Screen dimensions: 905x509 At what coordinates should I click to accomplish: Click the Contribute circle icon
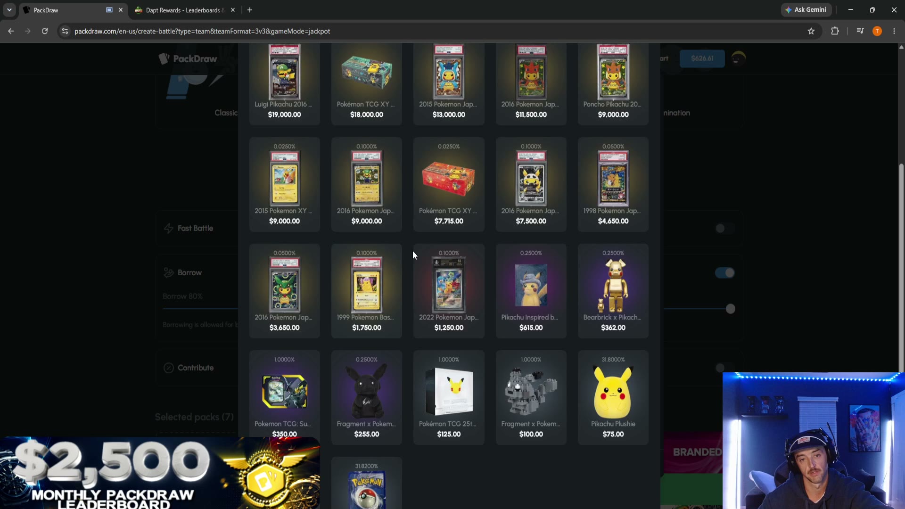click(168, 368)
